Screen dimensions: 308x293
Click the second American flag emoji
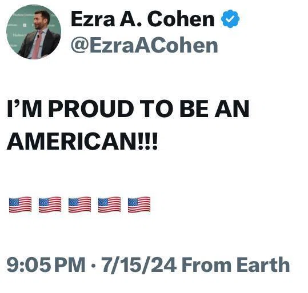click(50, 204)
